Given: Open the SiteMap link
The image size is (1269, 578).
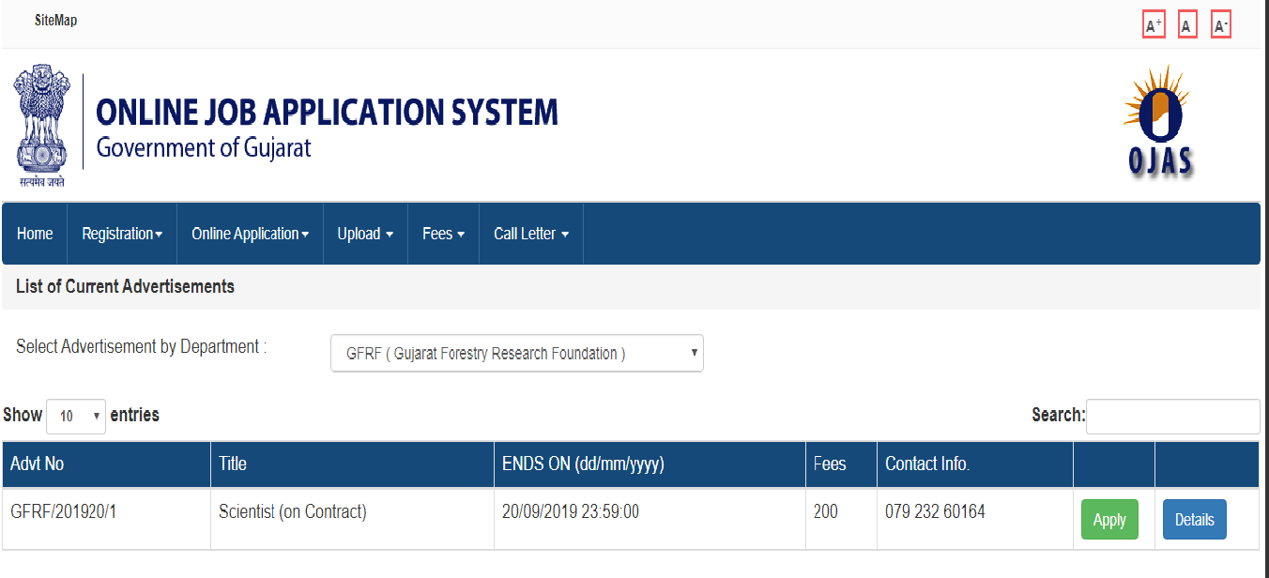Looking at the screenshot, I should tap(56, 20).
